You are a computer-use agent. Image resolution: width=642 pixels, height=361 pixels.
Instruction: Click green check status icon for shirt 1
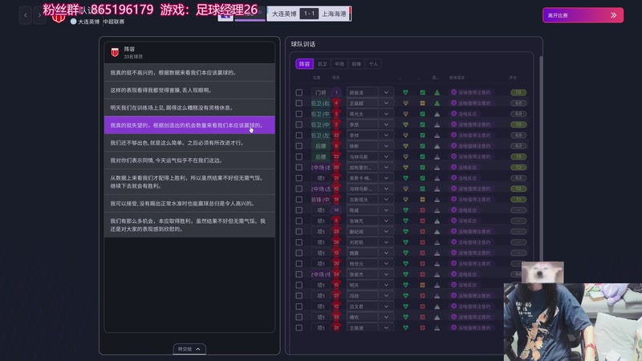coord(423,92)
